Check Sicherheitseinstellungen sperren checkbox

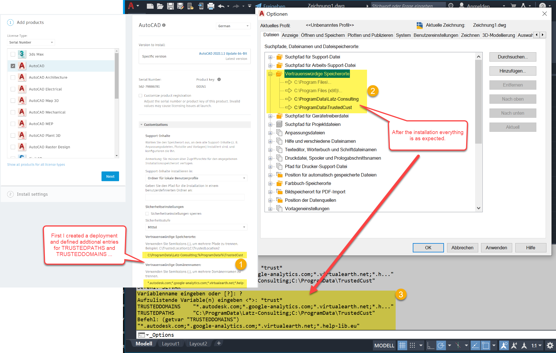[x=147, y=214]
